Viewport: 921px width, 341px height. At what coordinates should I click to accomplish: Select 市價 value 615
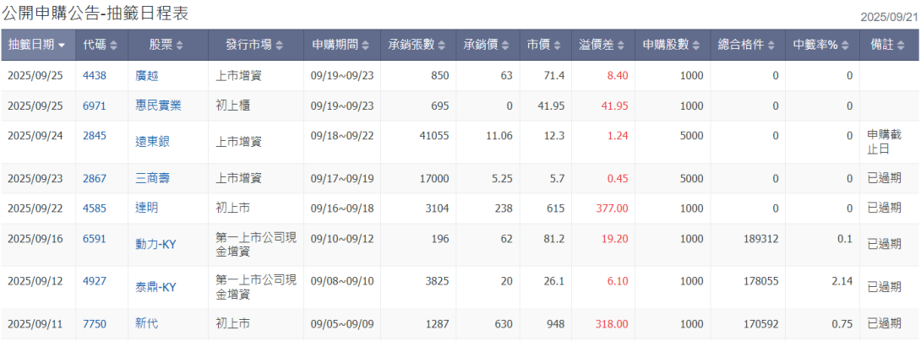[x=555, y=208]
